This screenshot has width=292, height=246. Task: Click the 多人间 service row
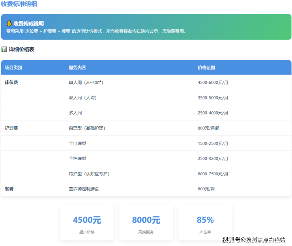coord(75,113)
